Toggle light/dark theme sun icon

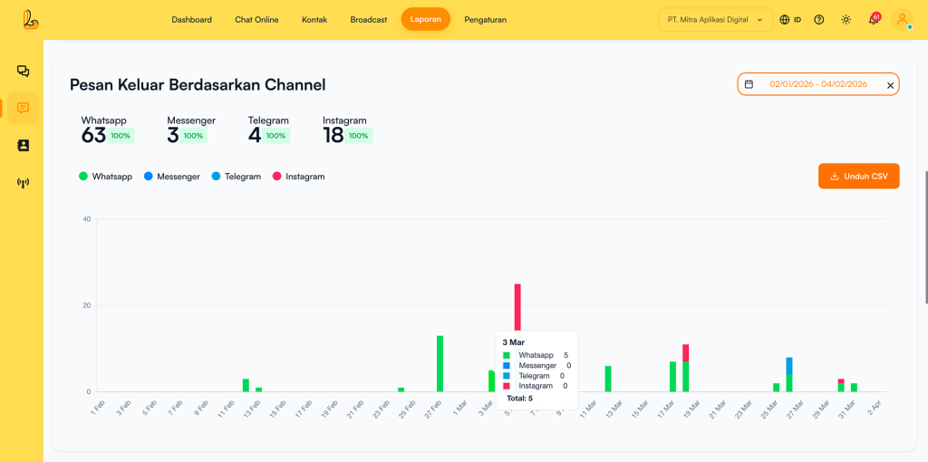846,19
